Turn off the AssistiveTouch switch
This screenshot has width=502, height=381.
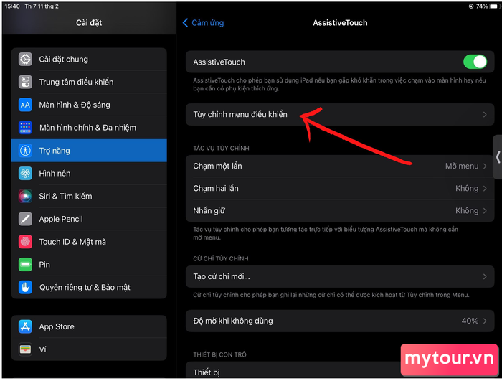pyautogui.click(x=475, y=62)
